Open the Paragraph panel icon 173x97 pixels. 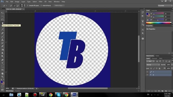[x=143, y=33]
